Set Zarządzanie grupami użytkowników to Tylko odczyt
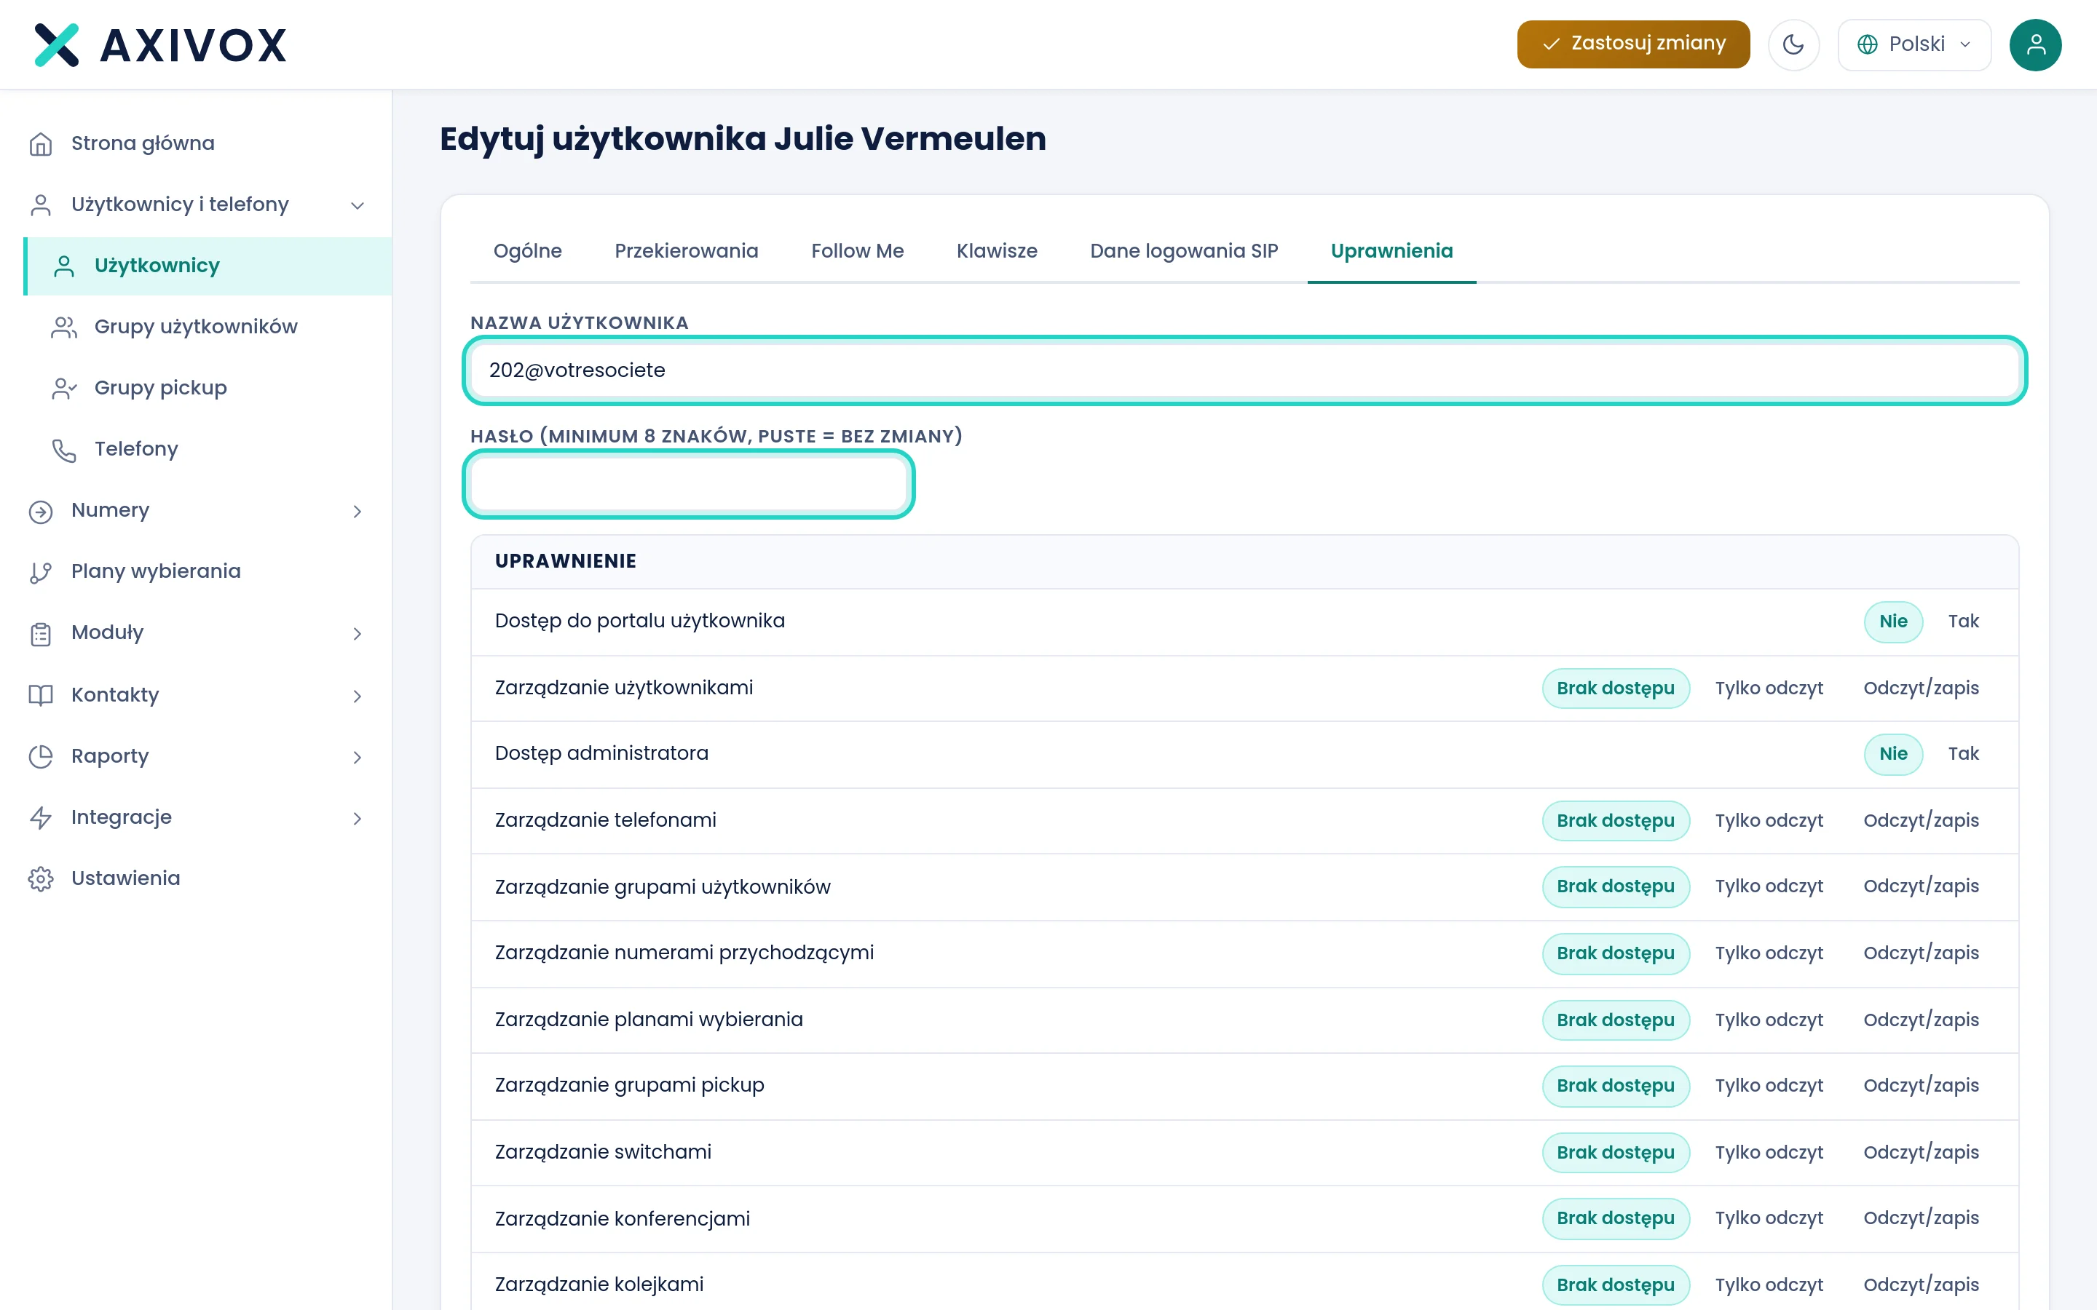Image resolution: width=2097 pixels, height=1310 pixels. click(1769, 886)
